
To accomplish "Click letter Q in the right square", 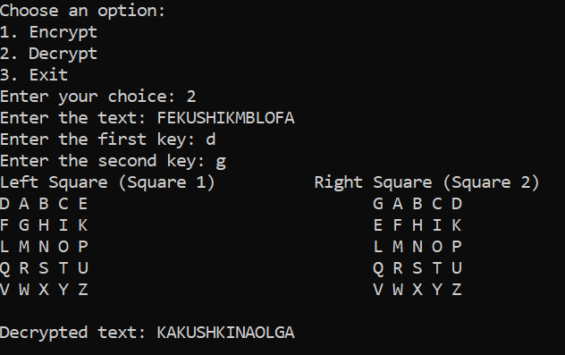I will [378, 269].
